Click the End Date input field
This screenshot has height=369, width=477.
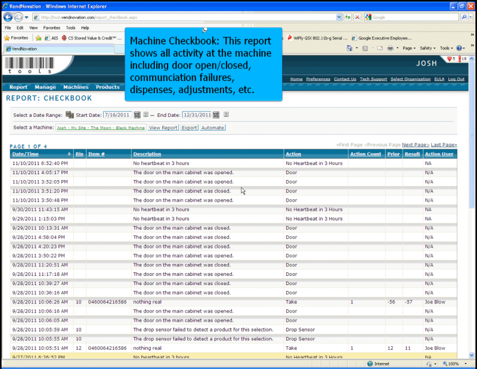tap(197, 115)
